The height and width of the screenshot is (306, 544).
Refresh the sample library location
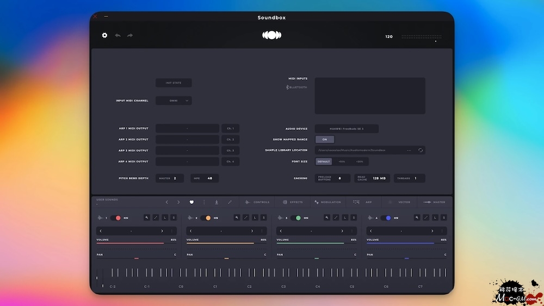pos(421,151)
